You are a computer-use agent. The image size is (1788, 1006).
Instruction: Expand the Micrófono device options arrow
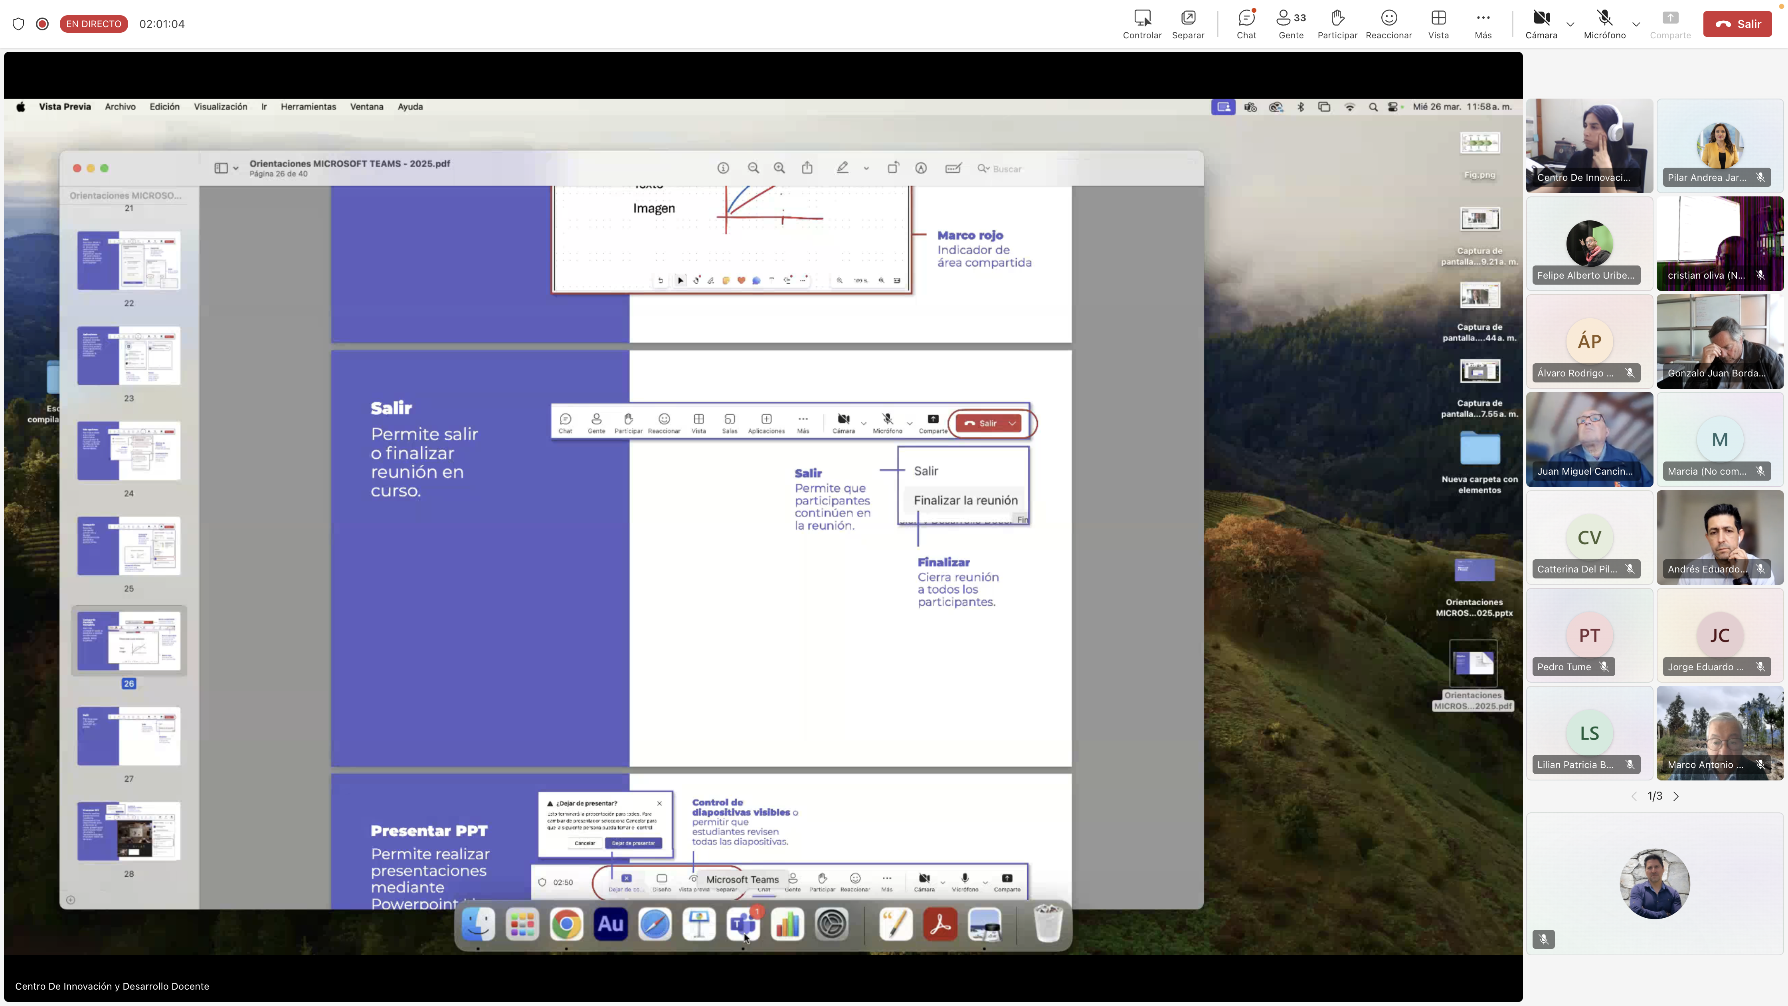(1636, 24)
